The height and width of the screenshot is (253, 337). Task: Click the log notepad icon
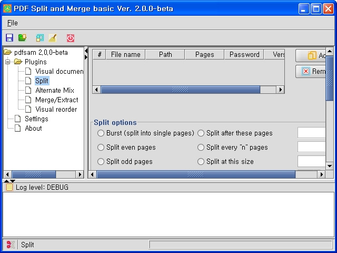pyautogui.click(x=9, y=187)
